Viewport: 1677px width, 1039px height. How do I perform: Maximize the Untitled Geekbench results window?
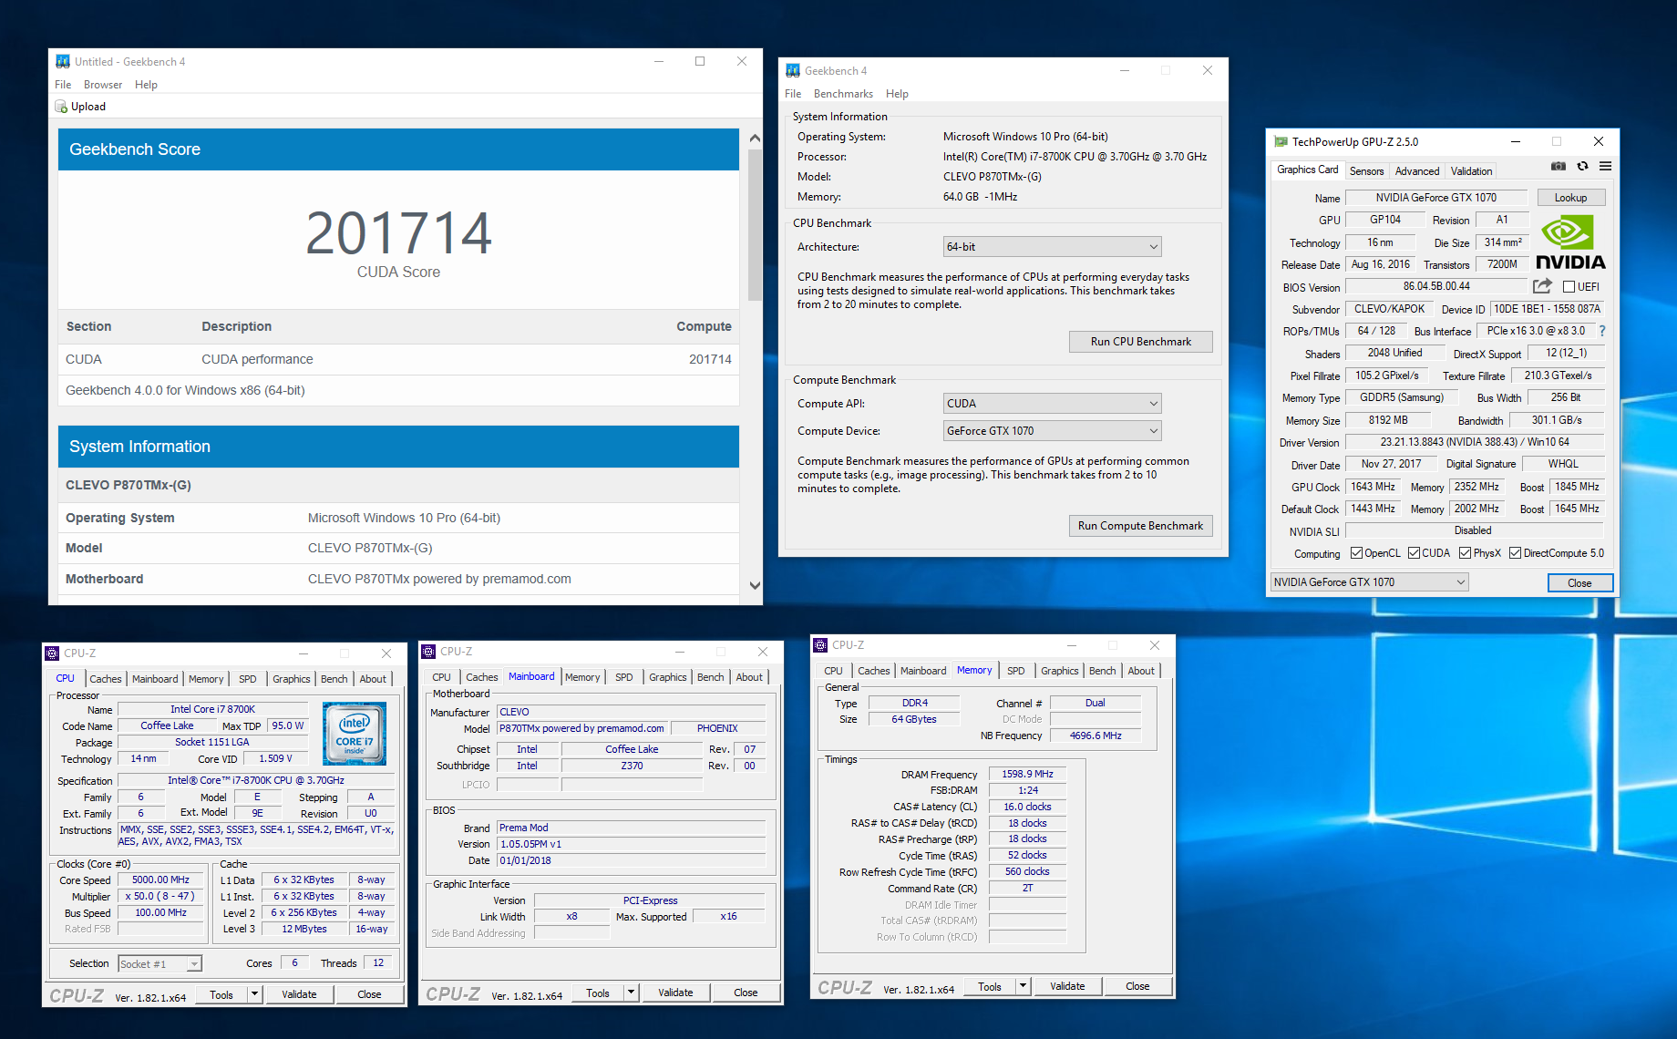700,61
